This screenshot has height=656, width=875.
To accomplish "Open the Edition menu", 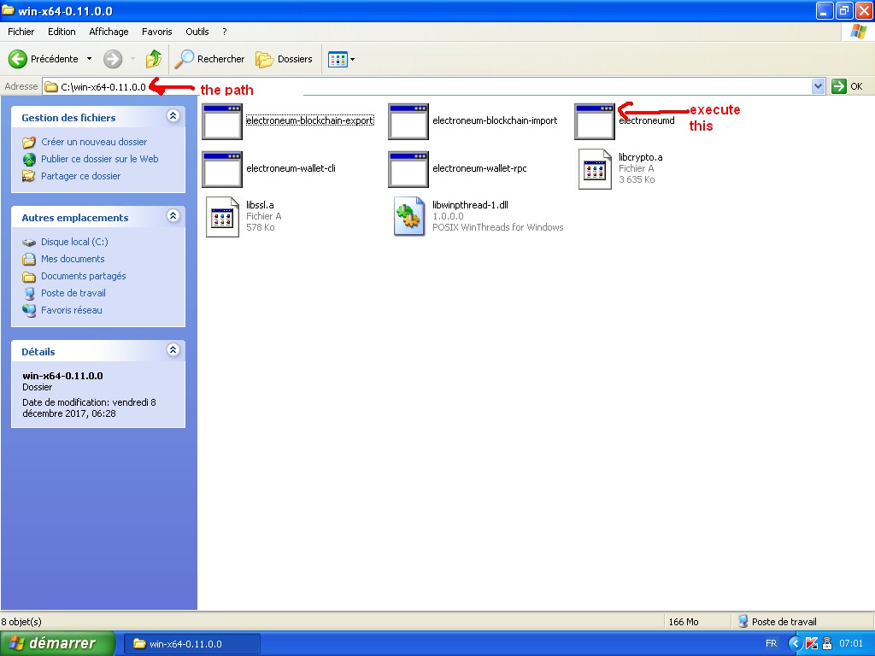I will (x=62, y=32).
